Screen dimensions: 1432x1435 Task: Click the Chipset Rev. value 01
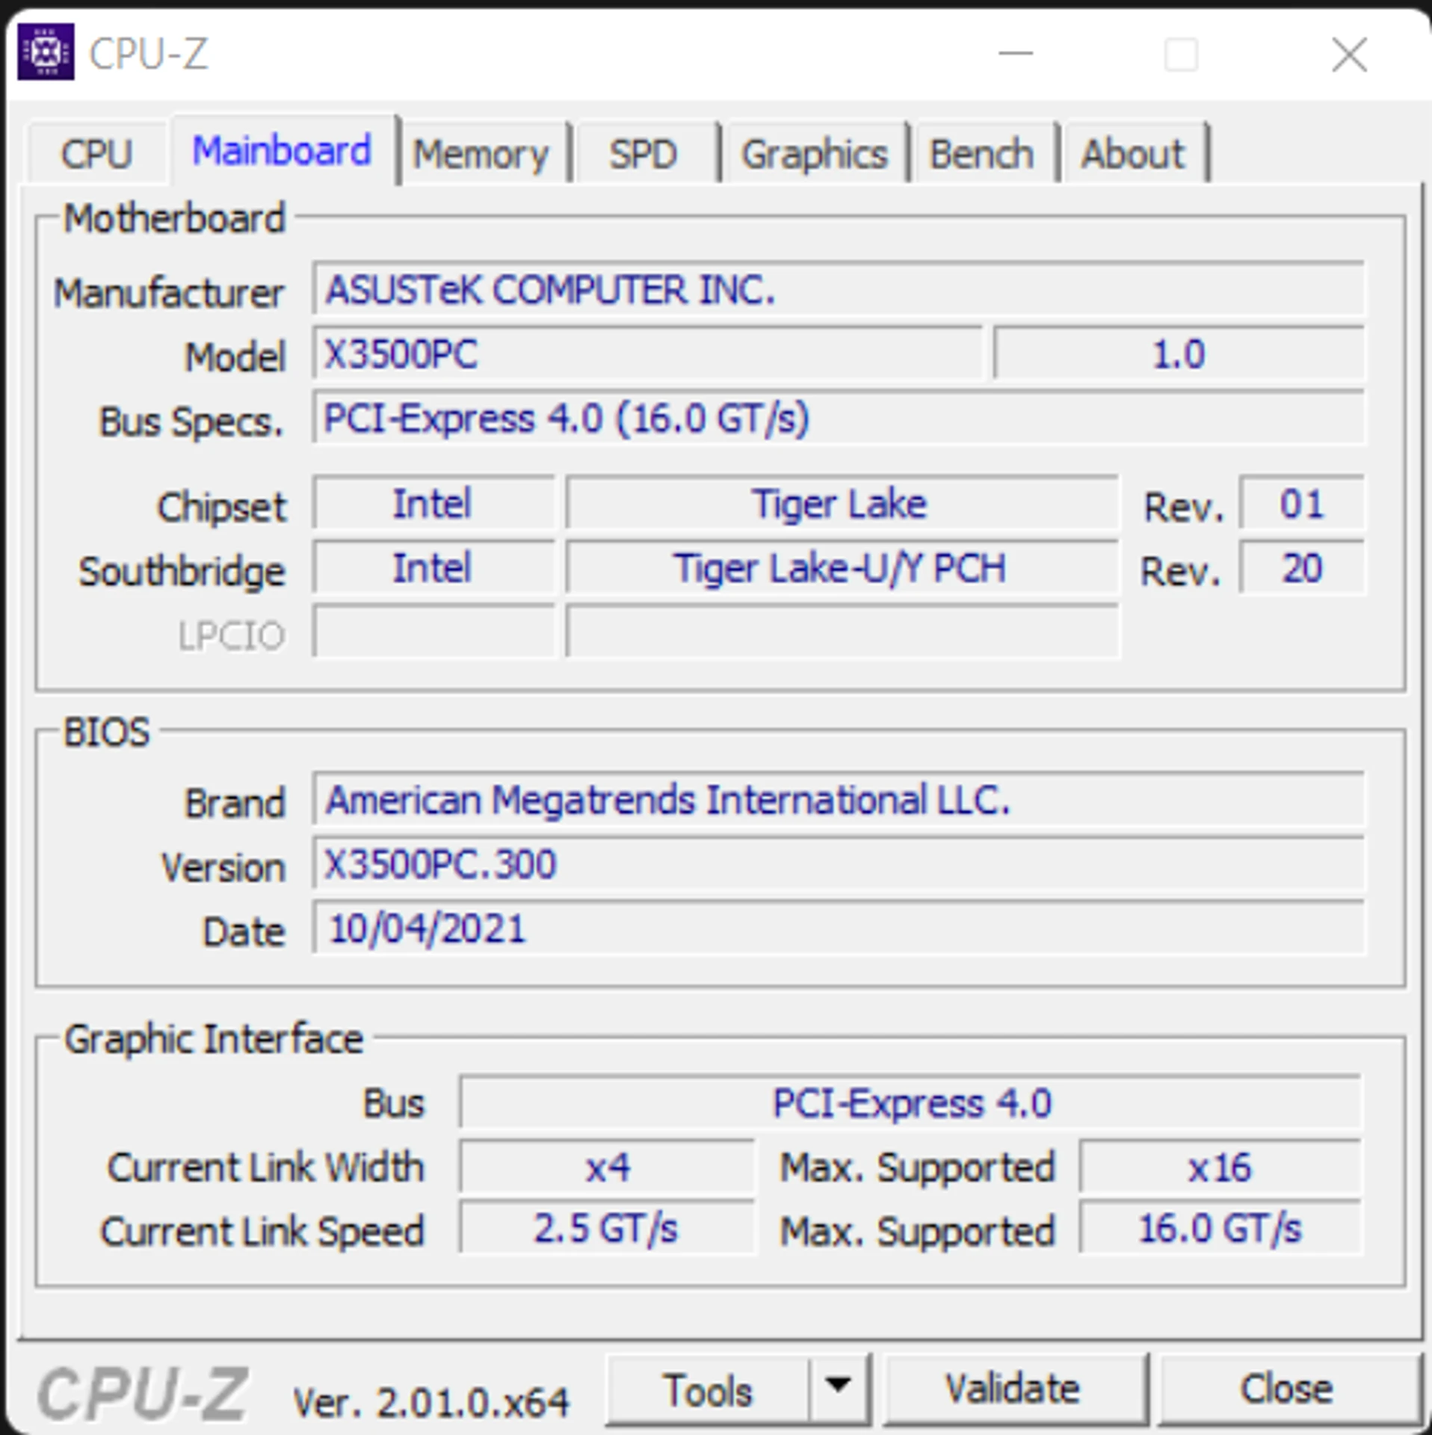[x=1301, y=503]
